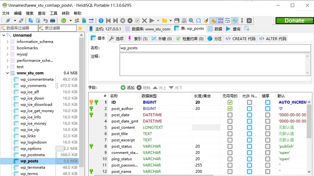Toggle unsigned checkbox for post_date
314x176 pixels.
[230, 115]
